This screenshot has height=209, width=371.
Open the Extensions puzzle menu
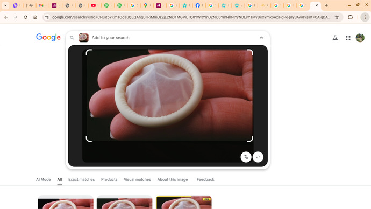[x=351, y=17]
